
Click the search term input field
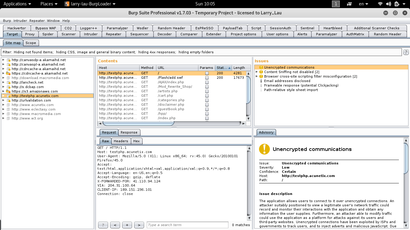click(187, 225)
